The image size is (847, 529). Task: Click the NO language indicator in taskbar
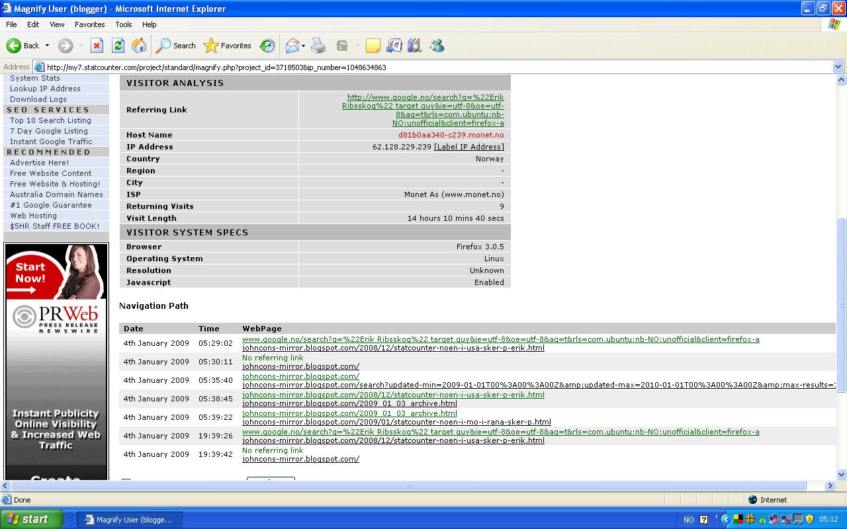coord(688,520)
